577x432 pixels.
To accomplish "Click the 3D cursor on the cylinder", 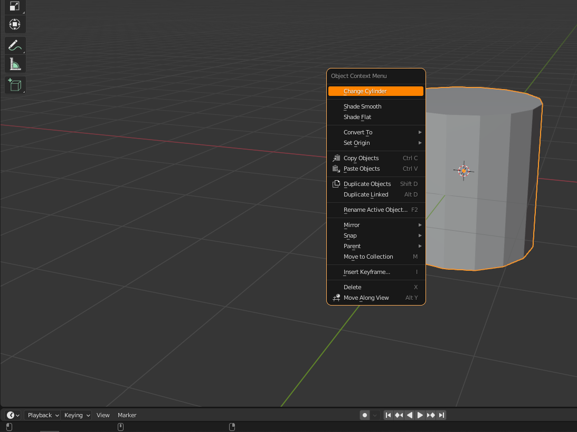I will point(464,171).
